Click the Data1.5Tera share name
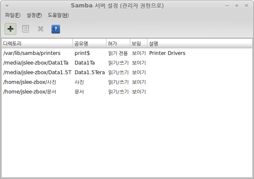Viewport: 254px width, 179px height. (x=90, y=73)
